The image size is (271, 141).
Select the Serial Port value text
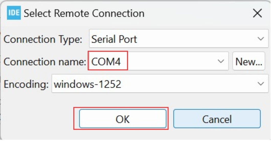(114, 39)
